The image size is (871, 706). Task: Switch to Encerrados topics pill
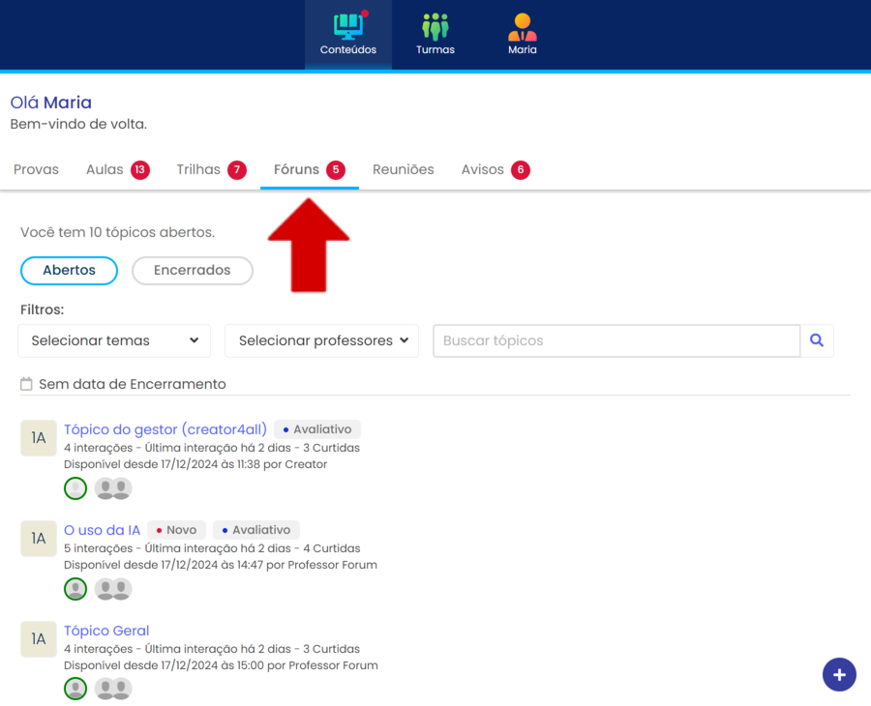click(x=192, y=271)
